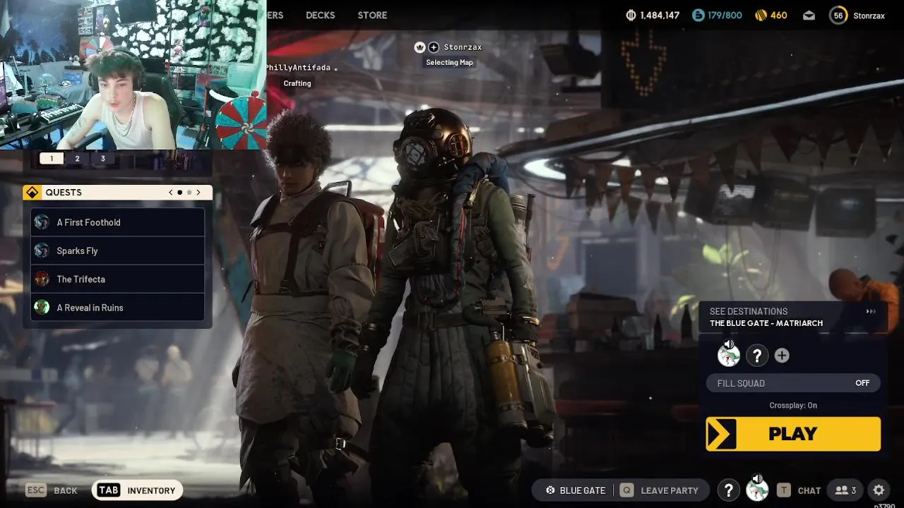Select the first quests page dot
Screen dimensions: 904x508
[x=179, y=193]
